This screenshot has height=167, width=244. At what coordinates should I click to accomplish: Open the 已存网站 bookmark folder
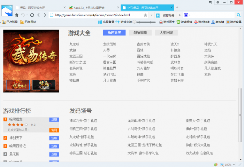click(28, 22)
